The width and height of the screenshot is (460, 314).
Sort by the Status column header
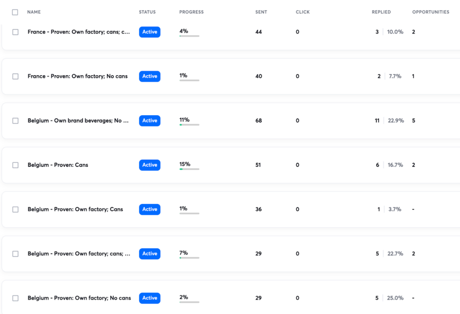(147, 12)
